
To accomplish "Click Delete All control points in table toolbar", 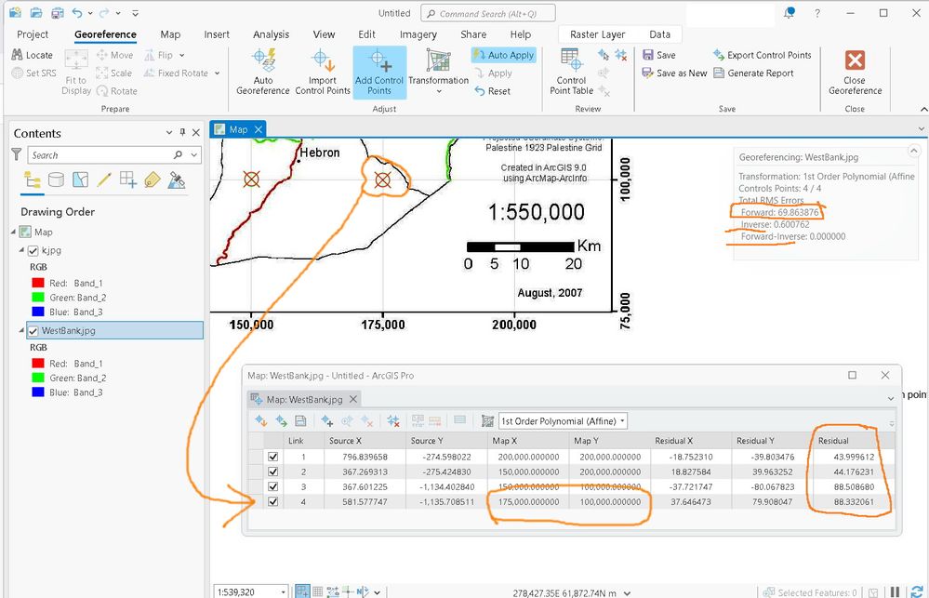I will (x=392, y=420).
